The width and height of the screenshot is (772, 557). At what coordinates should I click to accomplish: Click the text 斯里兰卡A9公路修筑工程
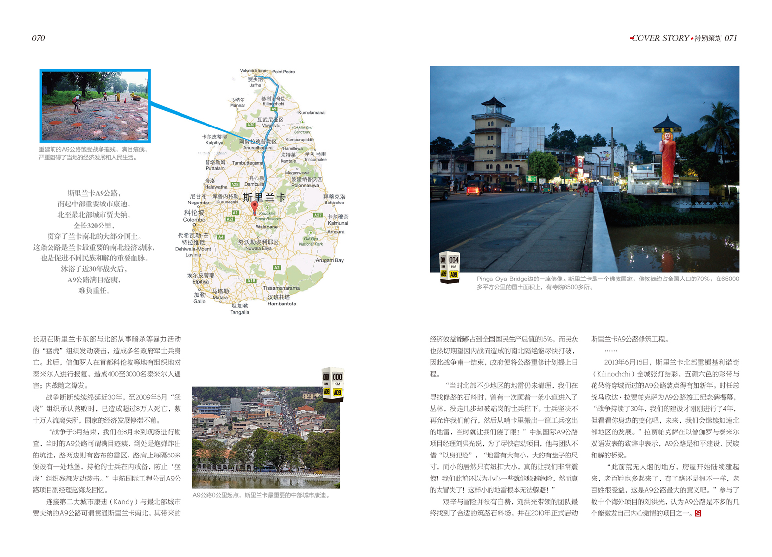(630, 339)
